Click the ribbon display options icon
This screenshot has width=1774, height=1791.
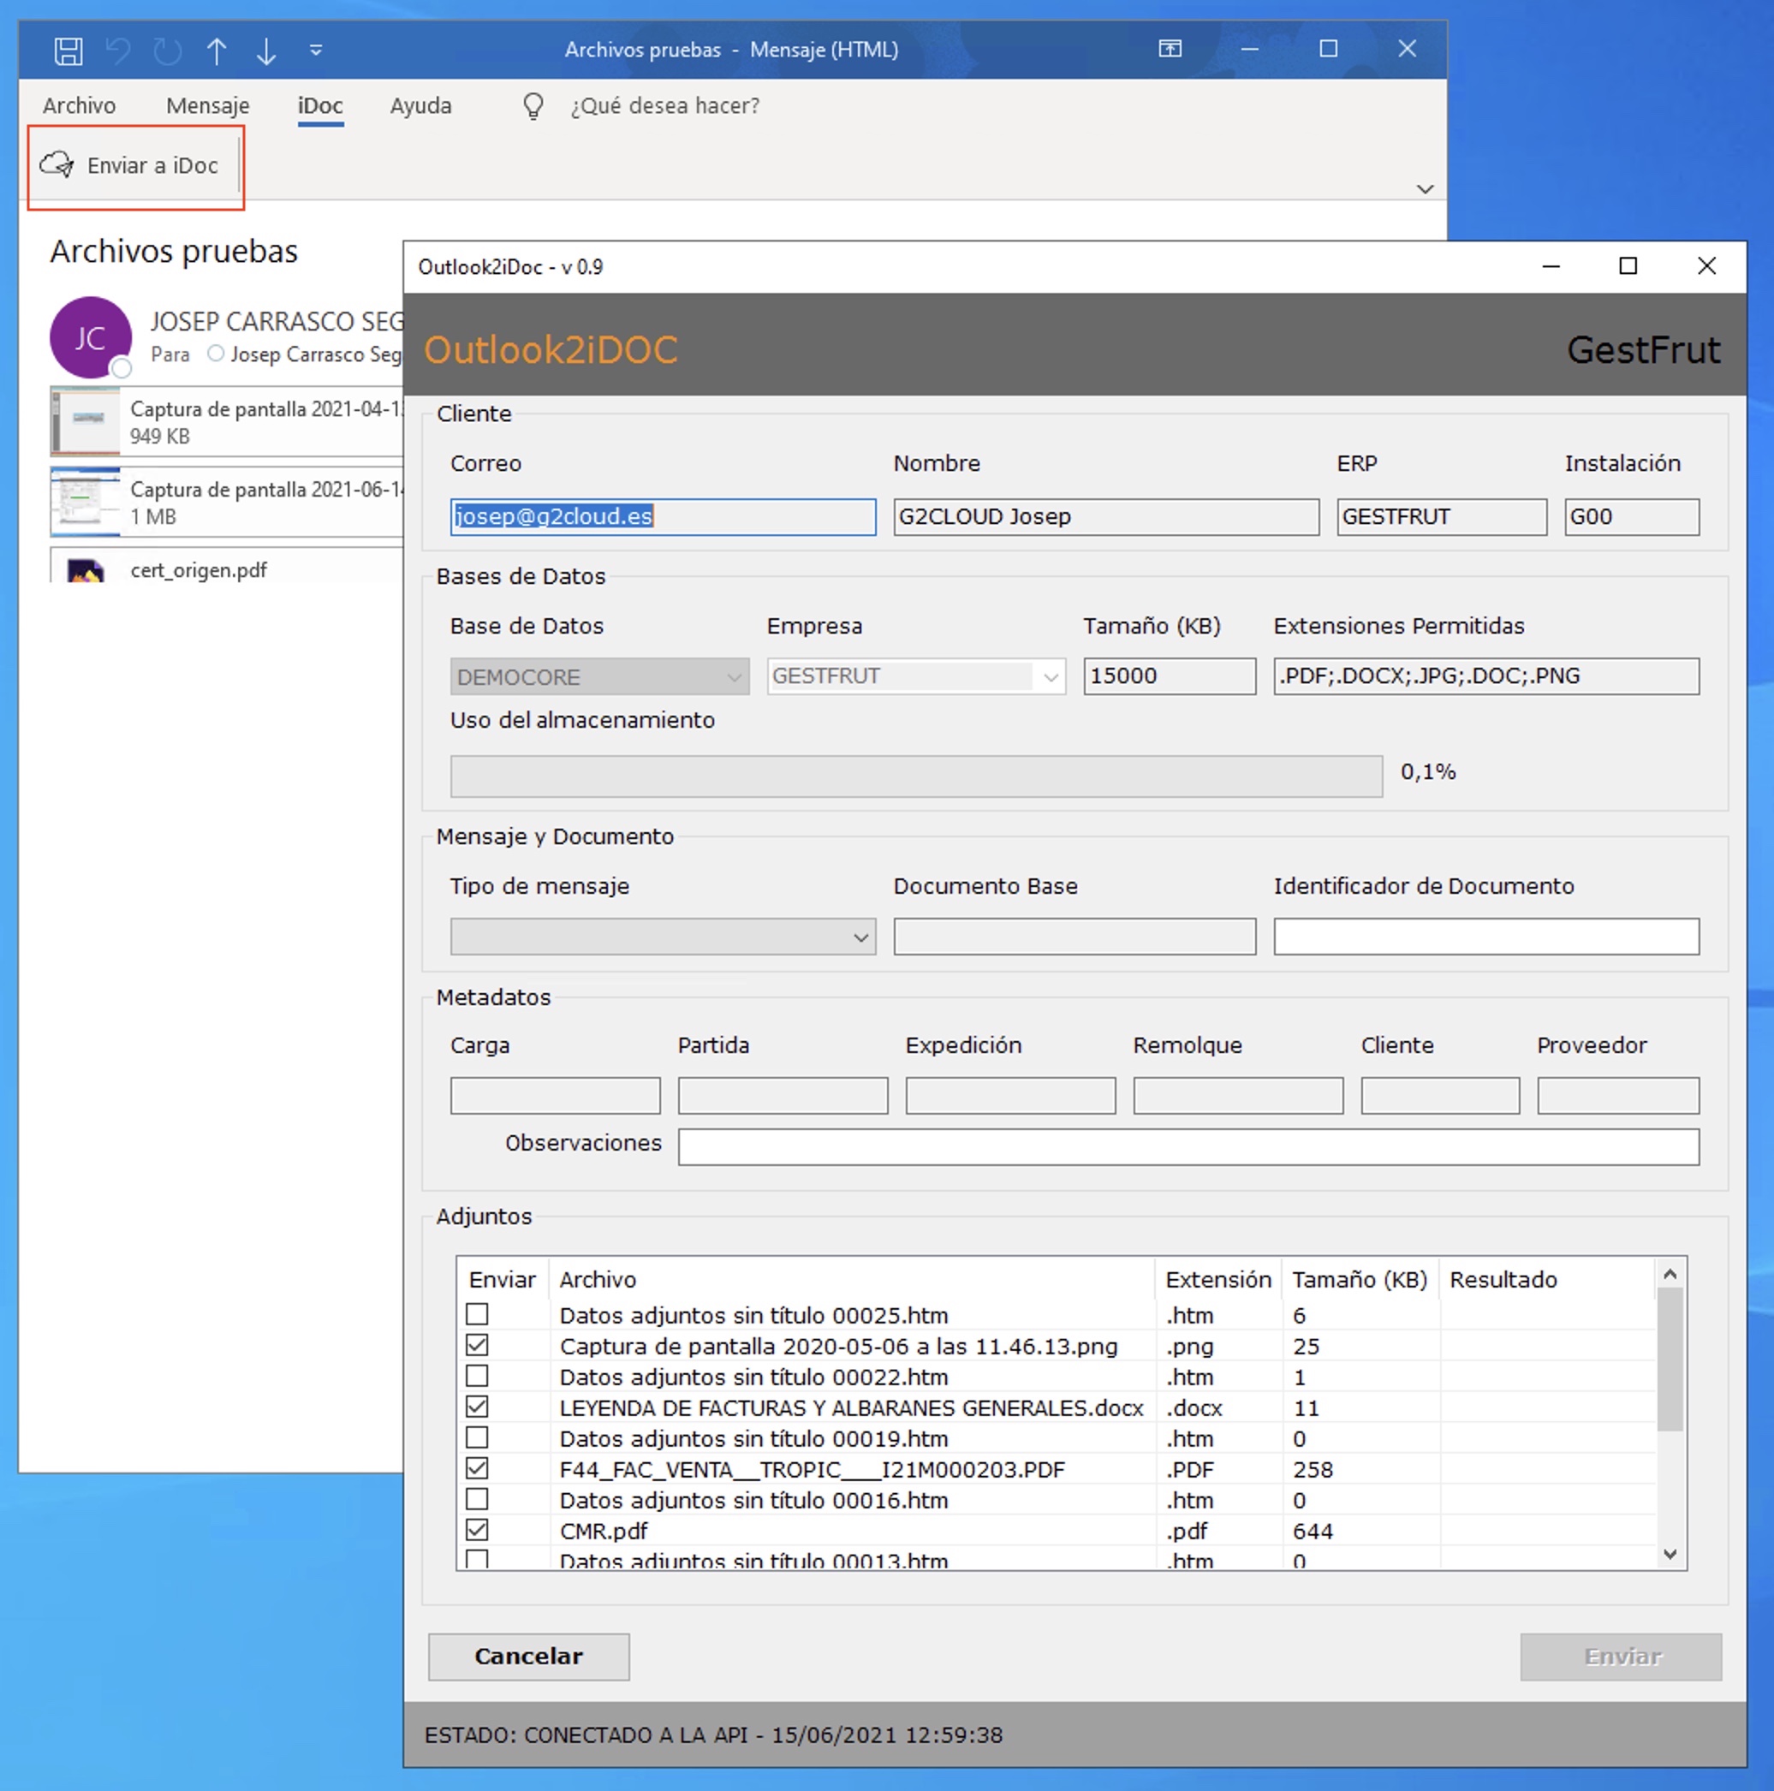pyautogui.click(x=1170, y=49)
